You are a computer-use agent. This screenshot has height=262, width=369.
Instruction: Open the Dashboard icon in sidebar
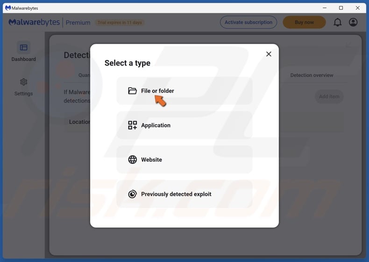tap(23, 48)
